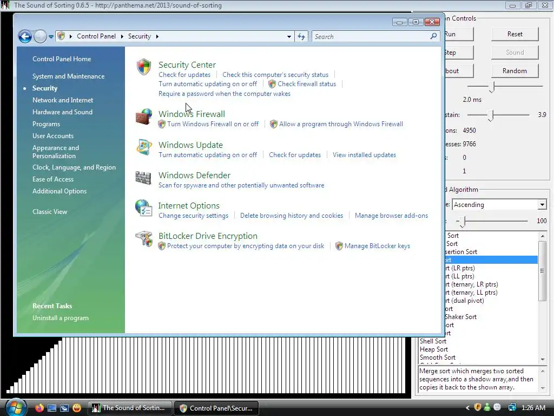Click the Windows Update icon
Image resolution: width=554 pixels, height=416 pixels.
point(144,147)
